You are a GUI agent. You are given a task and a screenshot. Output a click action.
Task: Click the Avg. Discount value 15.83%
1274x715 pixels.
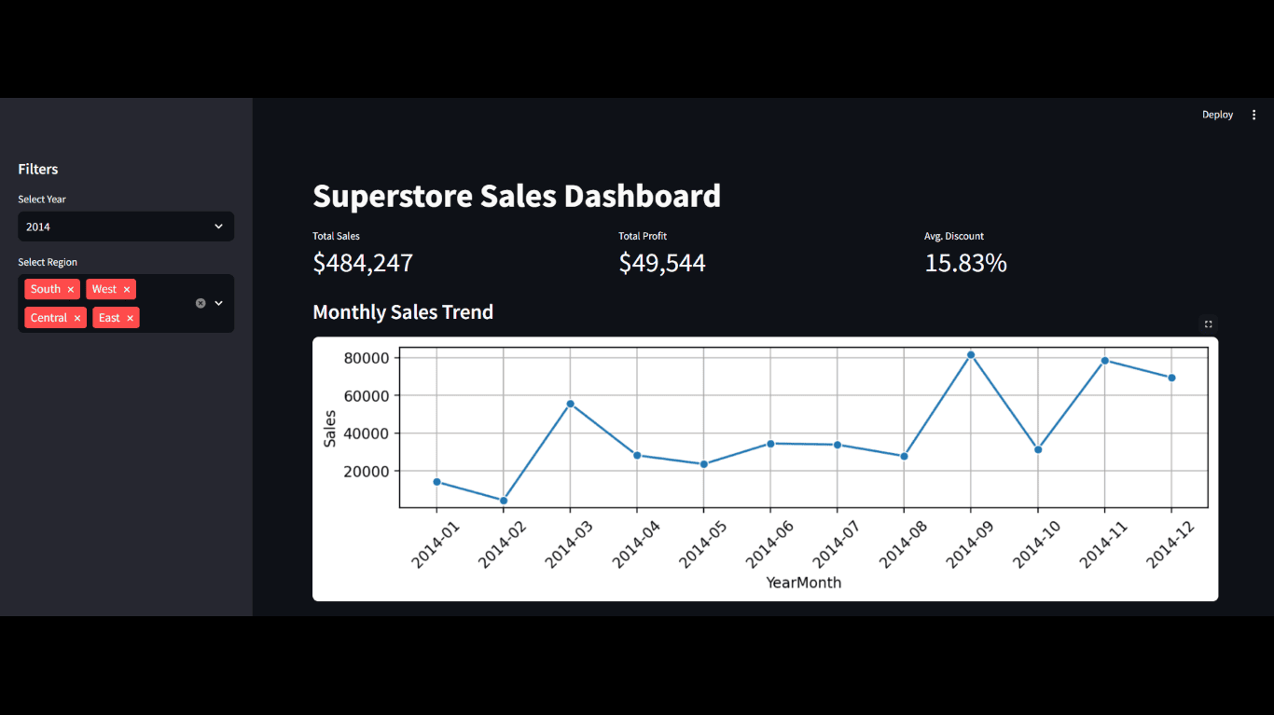[x=965, y=264]
